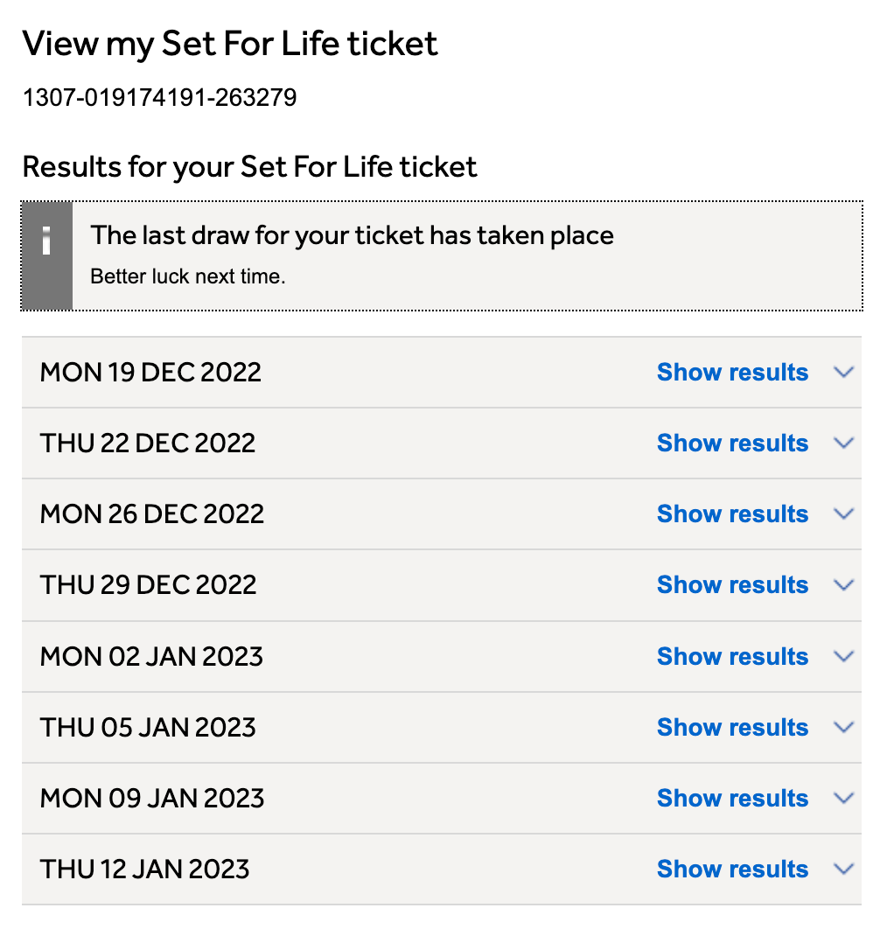Select the MON 26 DEC 2022 date row
The width and height of the screenshot is (880, 929).
[152, 513]
